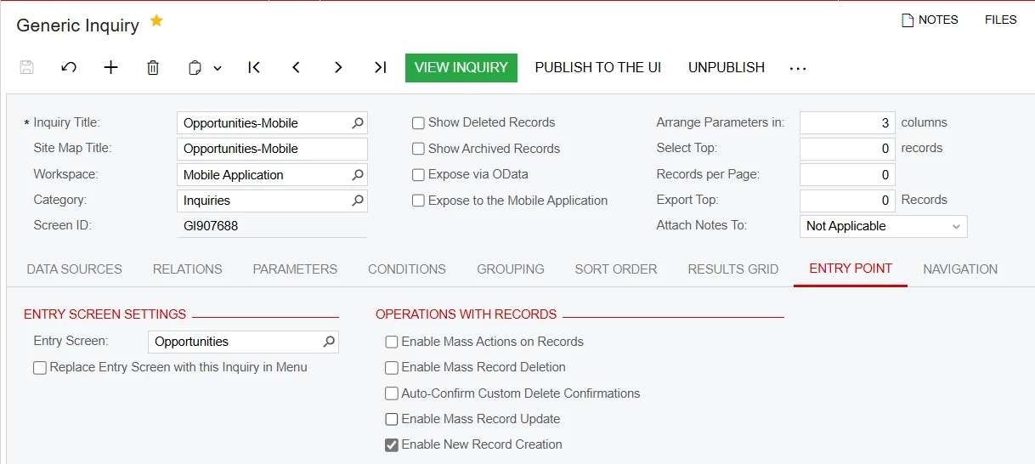Enable Show Deleted Records checkbox
Screen dimensions: 1035x464
(418, 123)
